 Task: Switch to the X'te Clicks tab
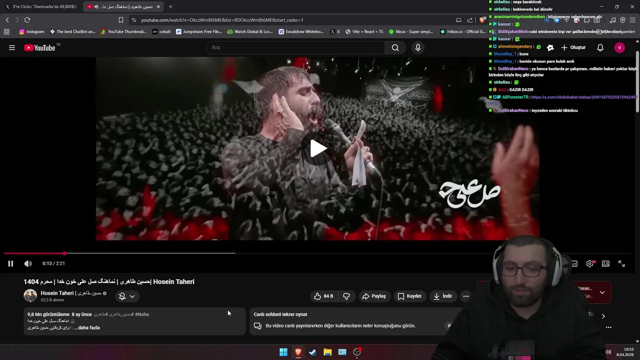pyautogui.click(x=41, y=6)
